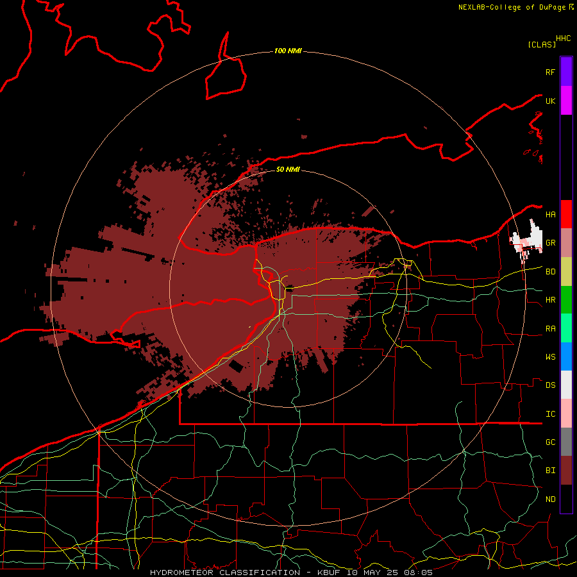This screenshot has height=577, width=577.
Task: Click the WS legend label
Action: [551, 357]
